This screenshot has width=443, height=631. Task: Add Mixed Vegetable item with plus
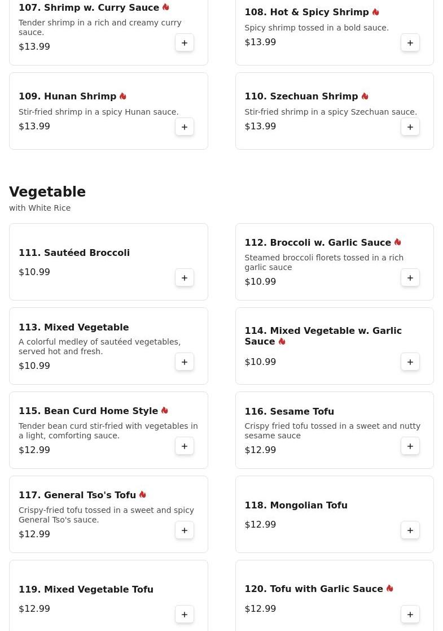[185, 362]
